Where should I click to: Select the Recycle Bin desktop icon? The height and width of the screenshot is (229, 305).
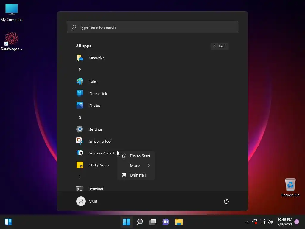pos(290,188)
